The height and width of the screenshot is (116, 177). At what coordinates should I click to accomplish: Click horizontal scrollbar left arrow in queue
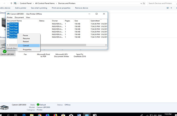pos(7,45)
